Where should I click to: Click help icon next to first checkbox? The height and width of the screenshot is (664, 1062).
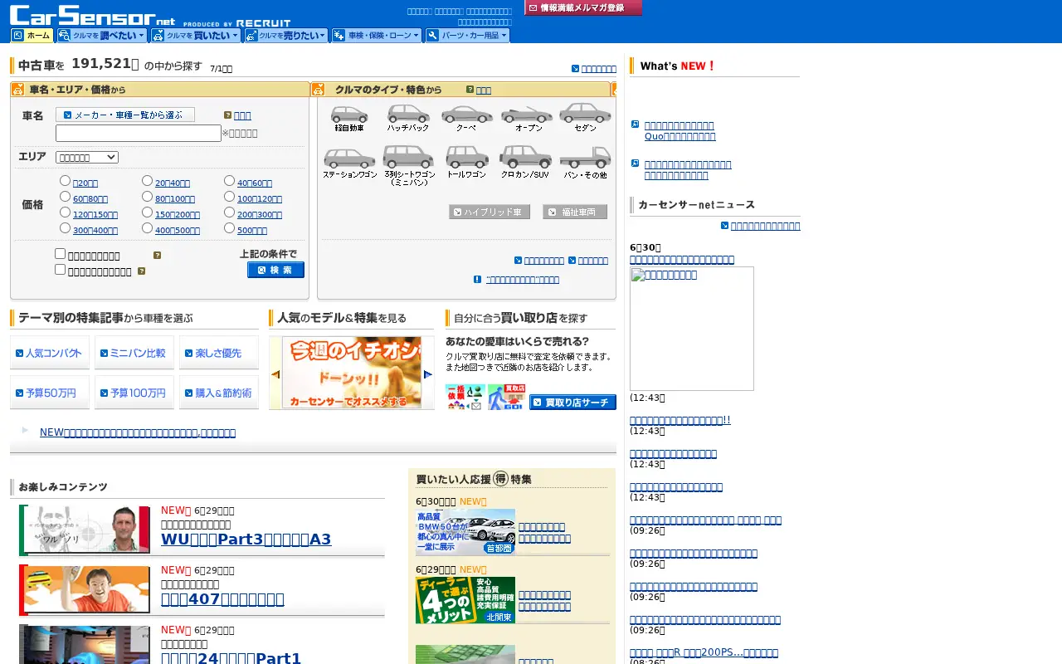pyautogui.click(x=157, y=256)
